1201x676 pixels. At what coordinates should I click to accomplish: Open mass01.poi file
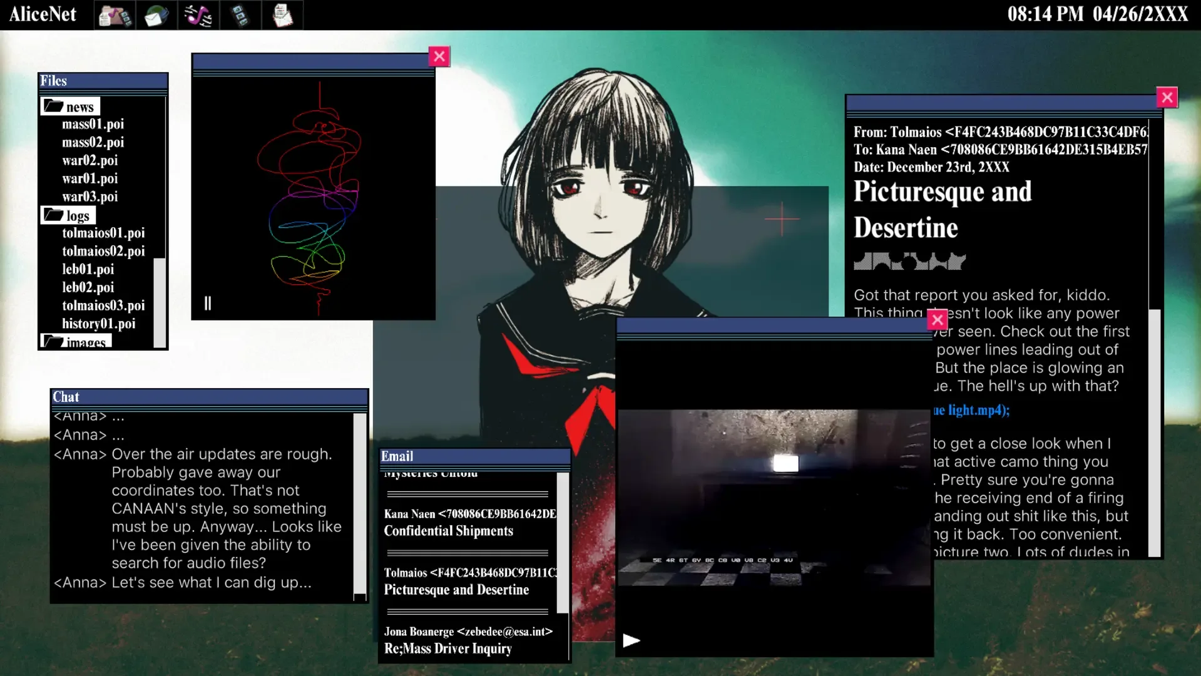pyautogui.click(x=93, y=125)
